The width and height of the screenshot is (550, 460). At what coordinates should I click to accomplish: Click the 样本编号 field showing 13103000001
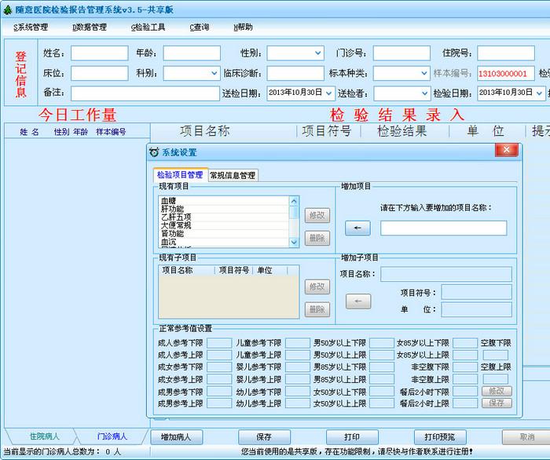506,73
